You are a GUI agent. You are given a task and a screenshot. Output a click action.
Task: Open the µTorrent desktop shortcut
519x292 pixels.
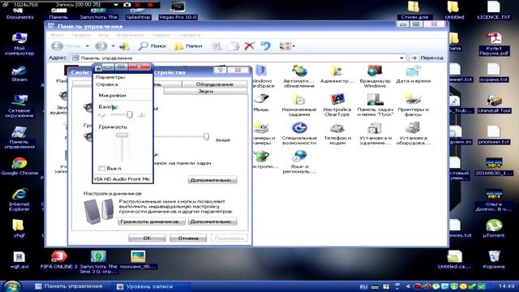494,228
